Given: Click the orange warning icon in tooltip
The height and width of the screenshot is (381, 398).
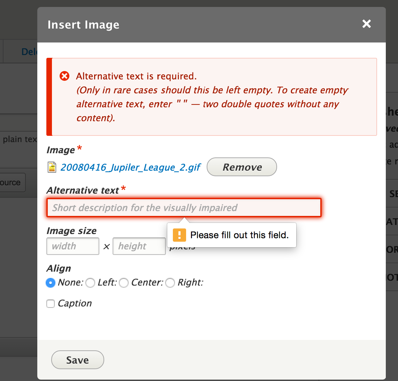Looking at the screenshot, I should tap(179, 235).
